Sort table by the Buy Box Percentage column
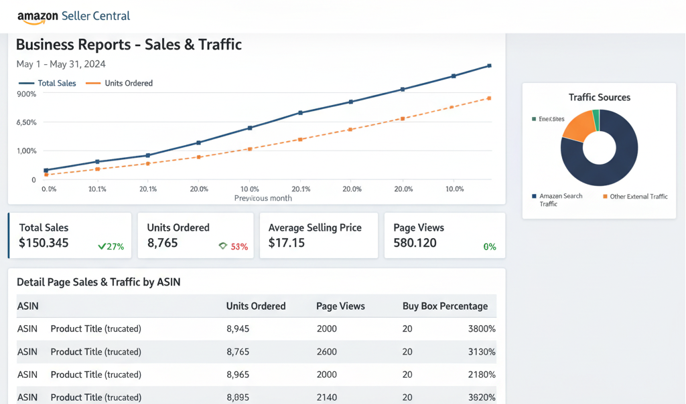 pyautogui.click(x=445, y=306)
